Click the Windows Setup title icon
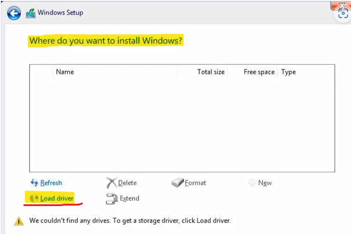 (x=31, y=13)
